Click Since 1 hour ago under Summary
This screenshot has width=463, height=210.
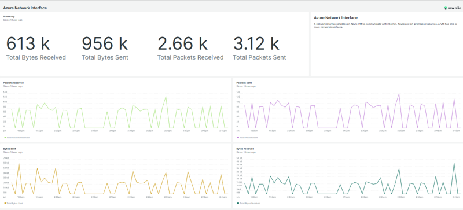pyautogui.click(x=13, y=20)
